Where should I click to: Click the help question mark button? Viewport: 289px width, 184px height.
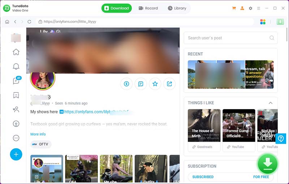pos(281,138)
